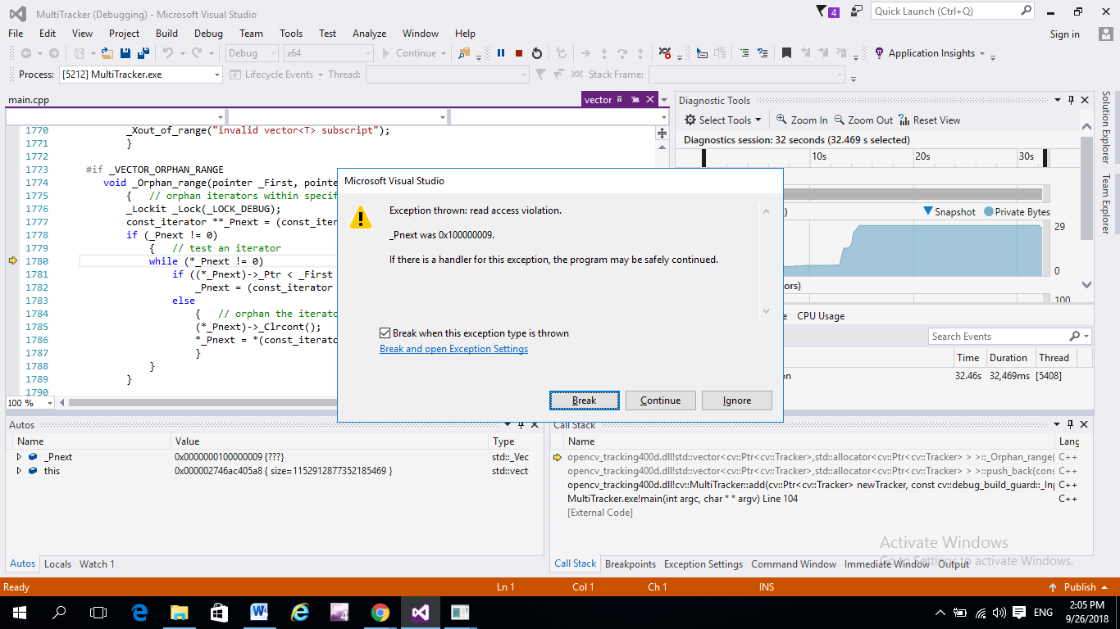Toggle Break when this exception type is thrown
Screen dimensions: 1120x629
click(x=385, y=333)
